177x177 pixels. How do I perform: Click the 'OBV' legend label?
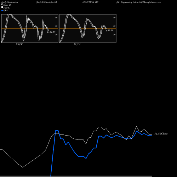pyautogui.click(x=6, y=11)
